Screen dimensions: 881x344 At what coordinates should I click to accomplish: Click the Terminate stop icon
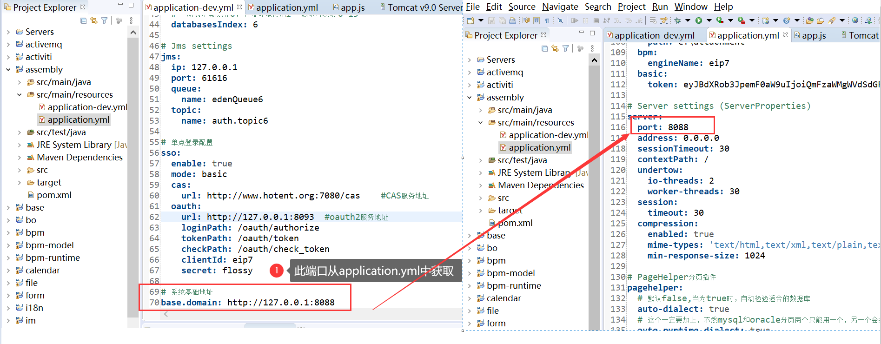(x=596, y=20)
